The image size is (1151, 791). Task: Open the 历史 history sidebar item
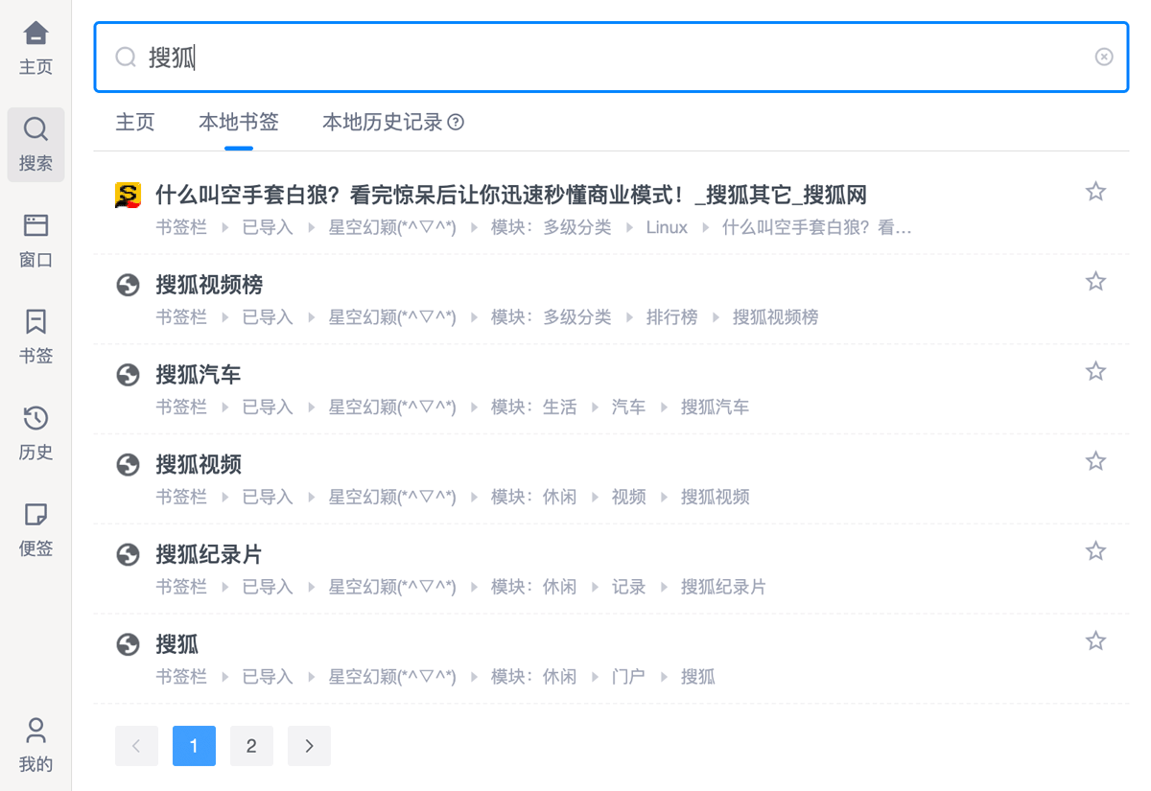[35, 433]
